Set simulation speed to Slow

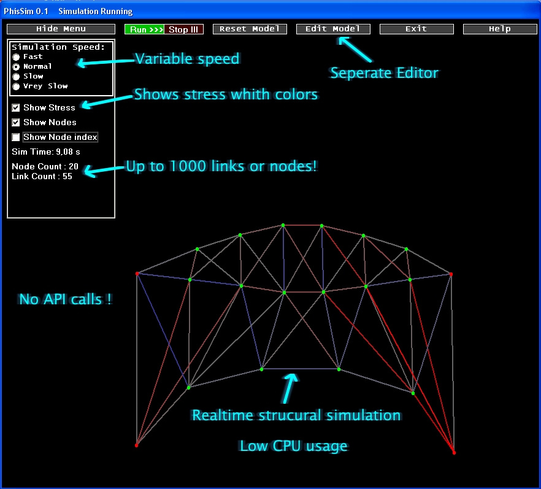(17, 76)
